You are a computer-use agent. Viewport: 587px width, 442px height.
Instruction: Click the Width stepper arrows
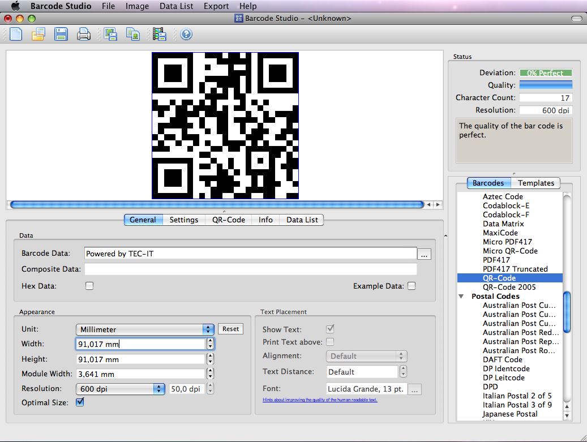[211, 344]
